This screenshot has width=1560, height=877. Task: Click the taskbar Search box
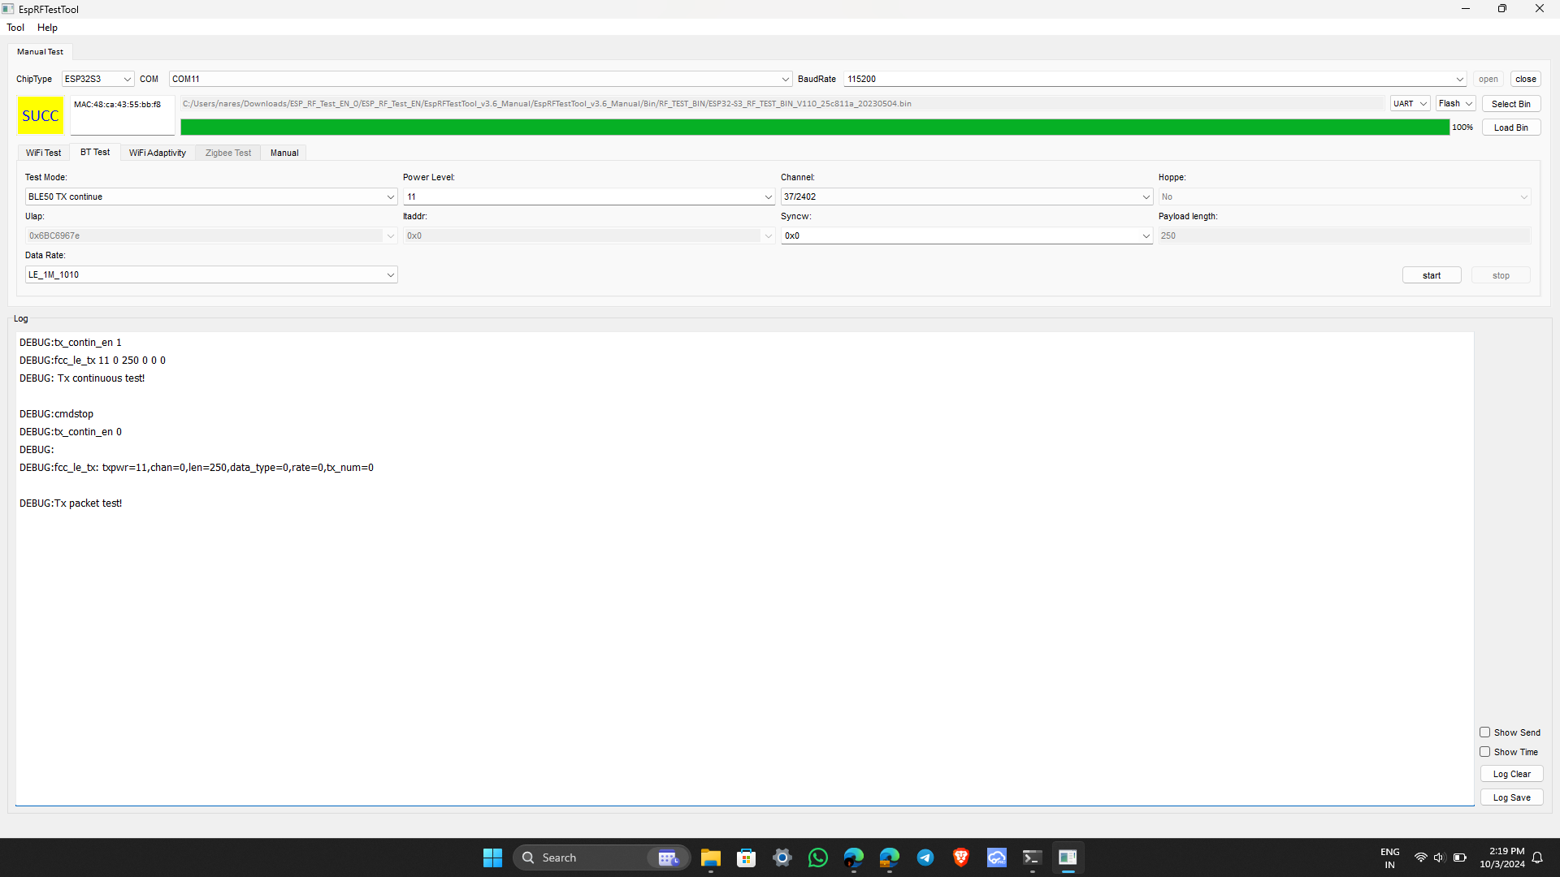(x=601, y=858)
